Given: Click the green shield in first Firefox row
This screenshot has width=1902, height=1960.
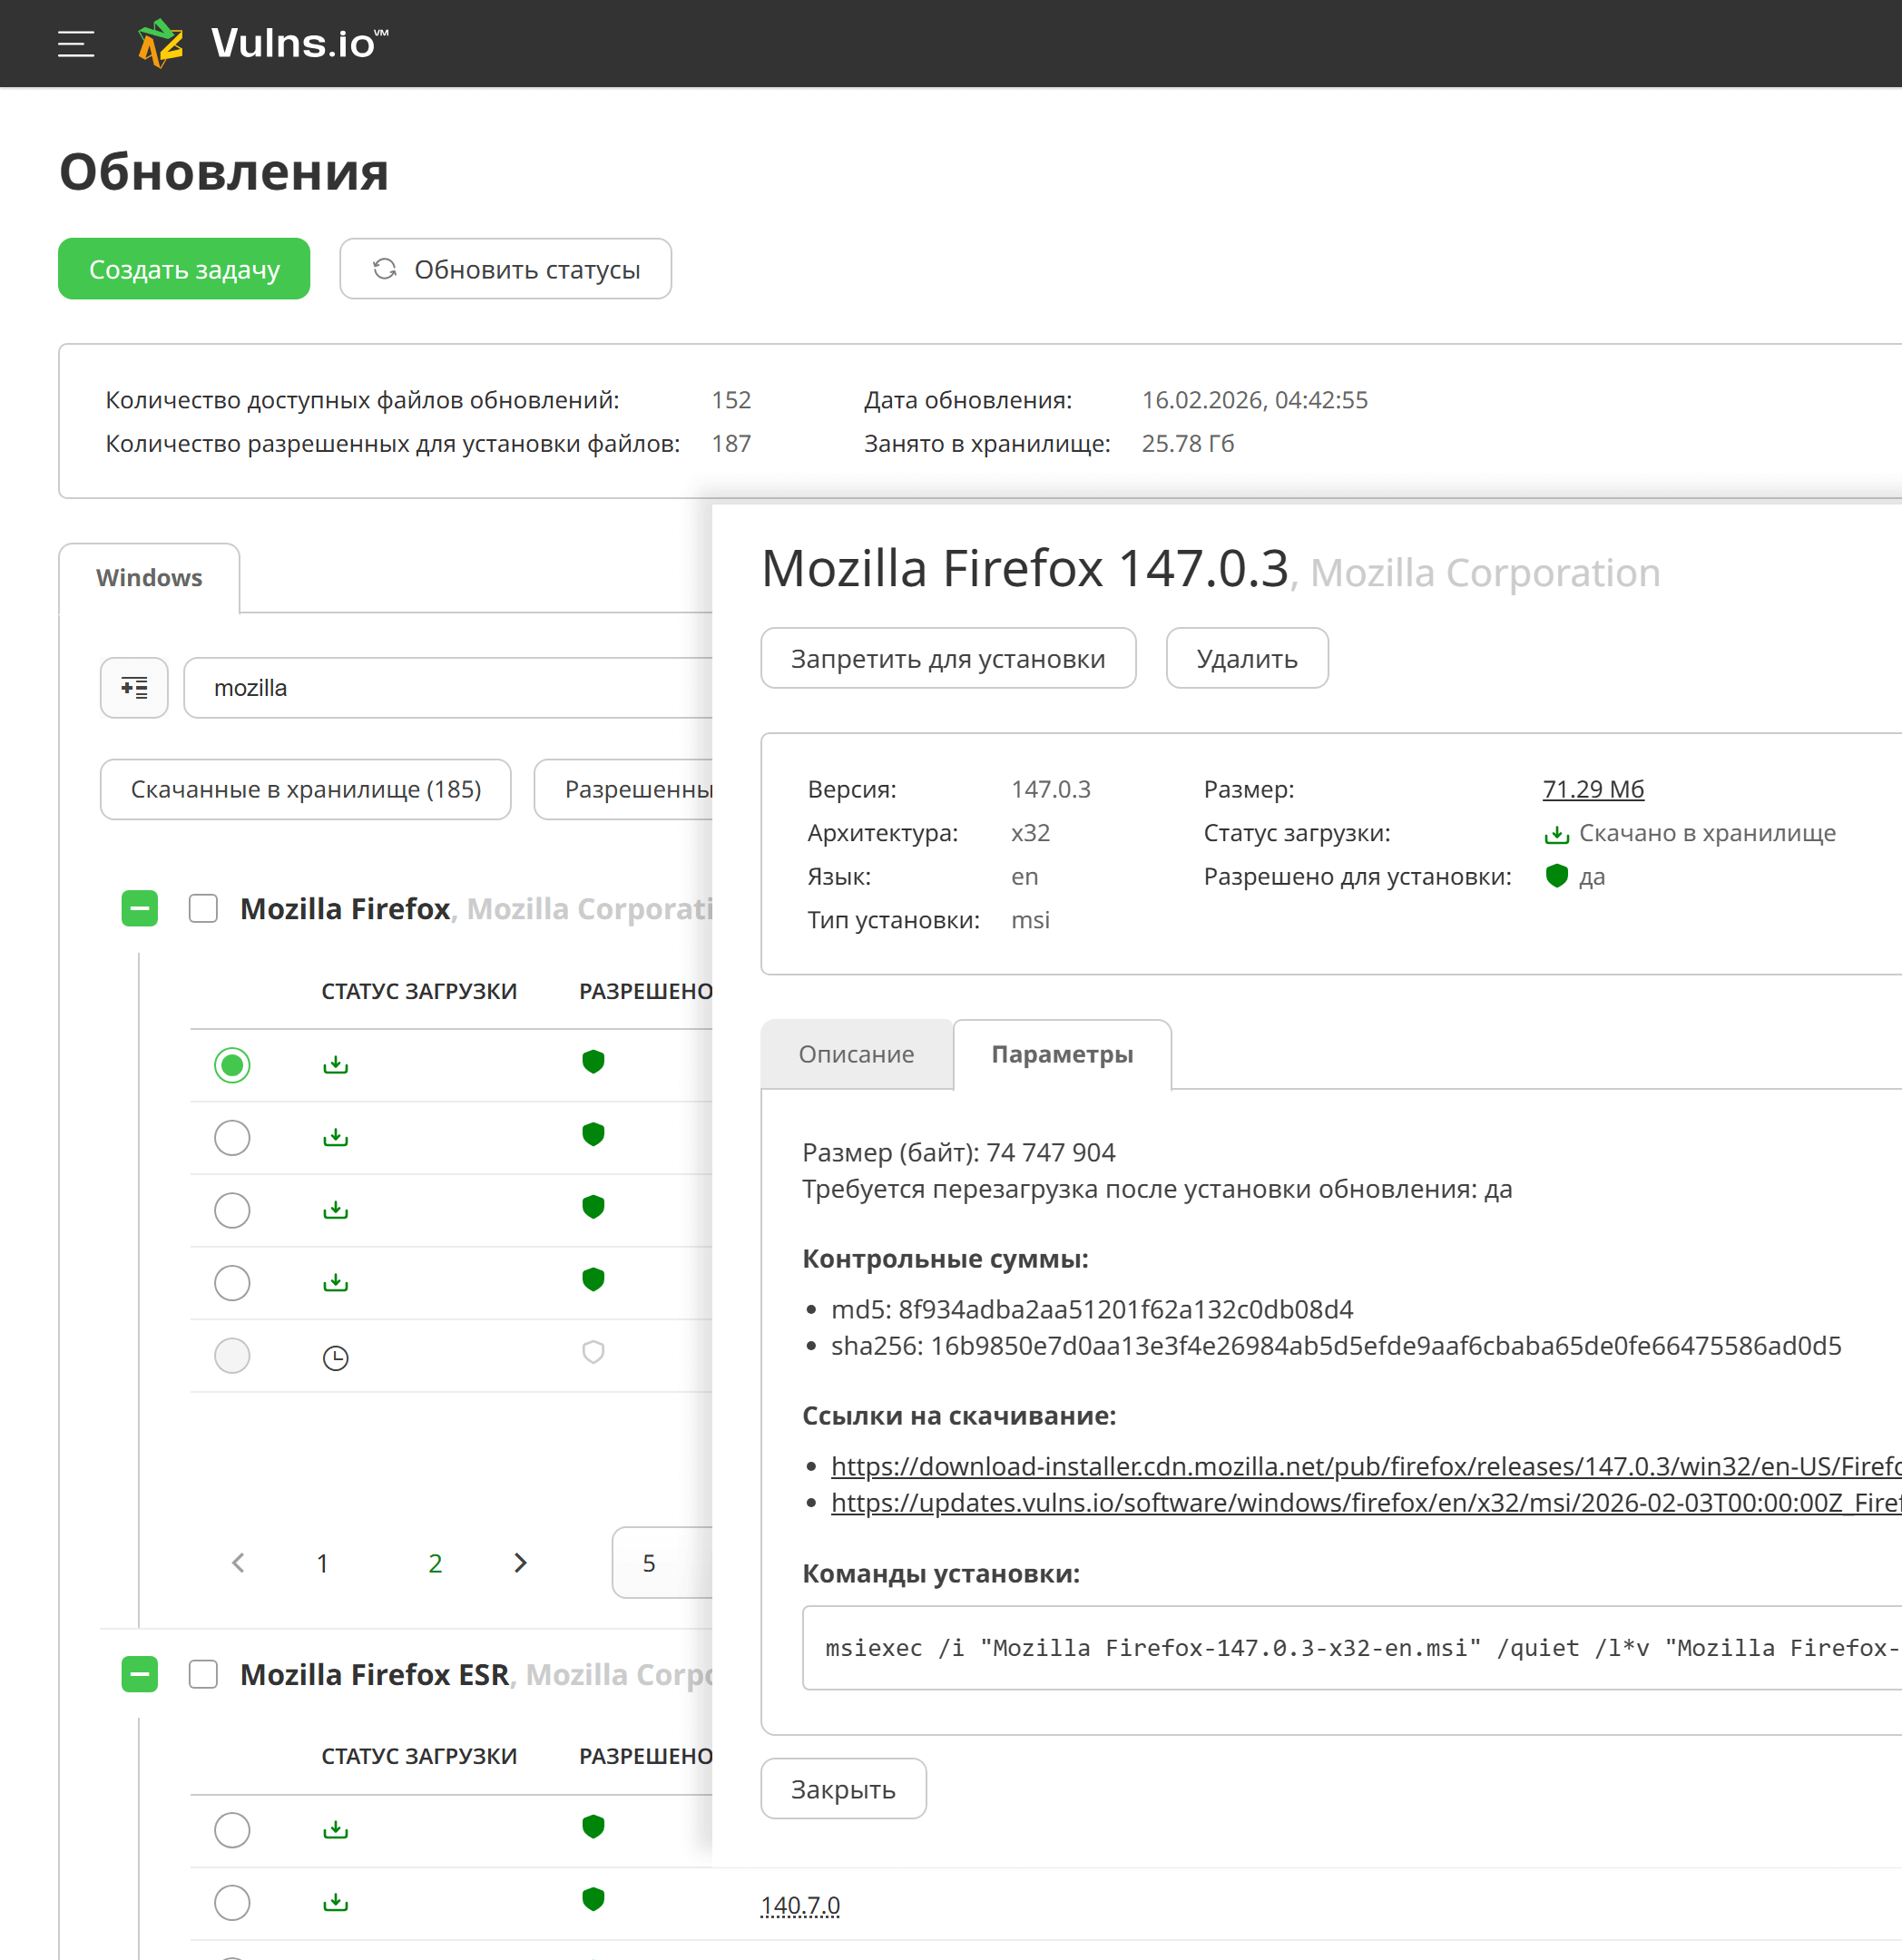Looking at the screenshot, I should pyautogui.click(x=593, y=1062).
